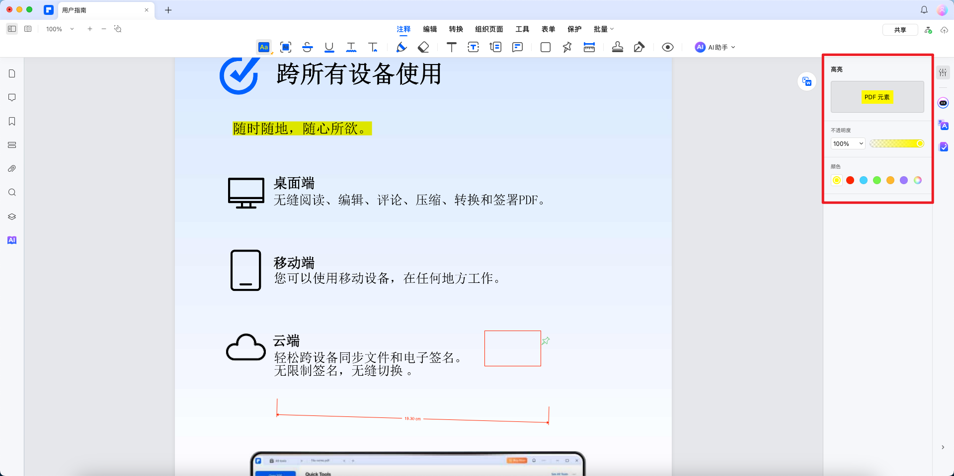Toggle annotation visibility with the eye icon
The width and height of the screenshot is (954, 476).
pyautogui.click(x=667, y=47)
